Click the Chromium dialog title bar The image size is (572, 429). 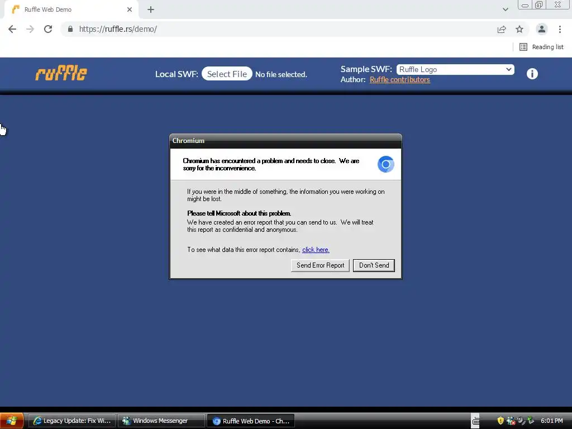click(x=285, y=141)
